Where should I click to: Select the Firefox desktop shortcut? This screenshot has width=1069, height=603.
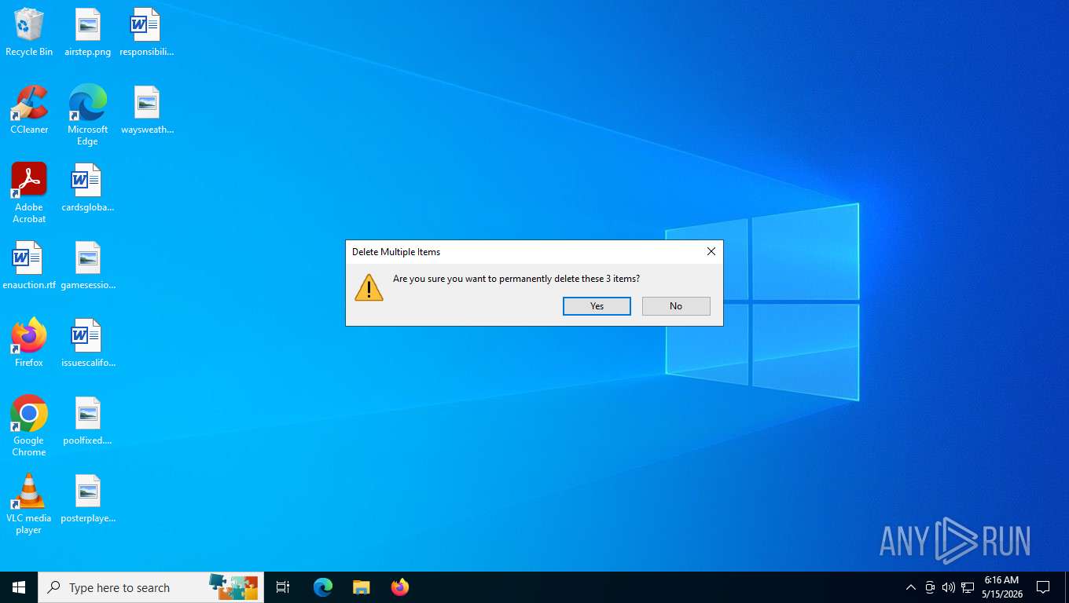[29, 343]
